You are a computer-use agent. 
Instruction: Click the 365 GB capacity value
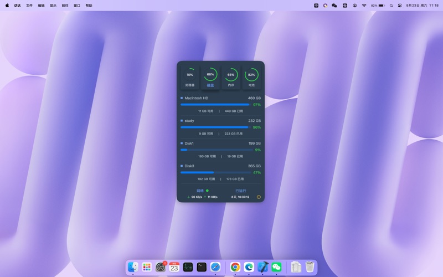coord(254,166)
